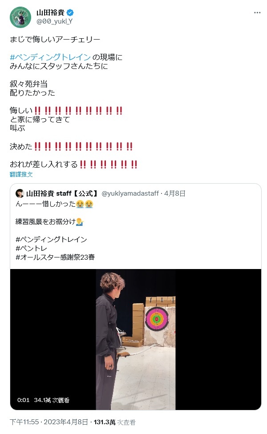This screenshot has height=434, width=267.
Task: Click 山田裕貴 profile avatar image
Action: 20,17
